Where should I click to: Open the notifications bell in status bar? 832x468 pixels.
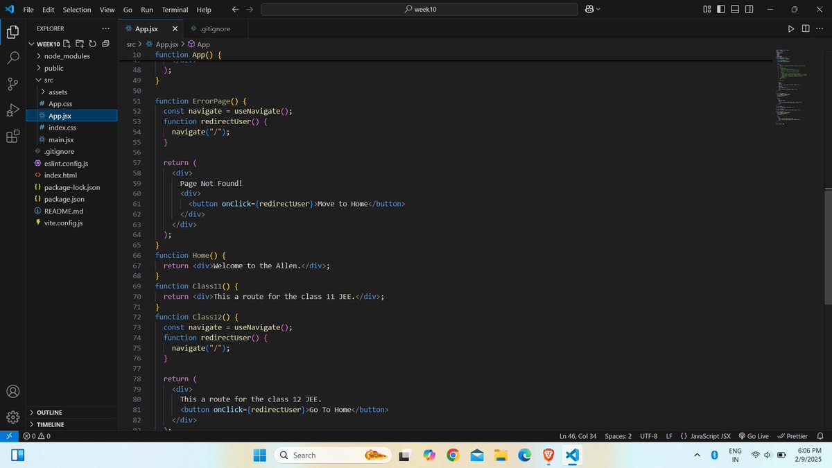click(820, 436)
